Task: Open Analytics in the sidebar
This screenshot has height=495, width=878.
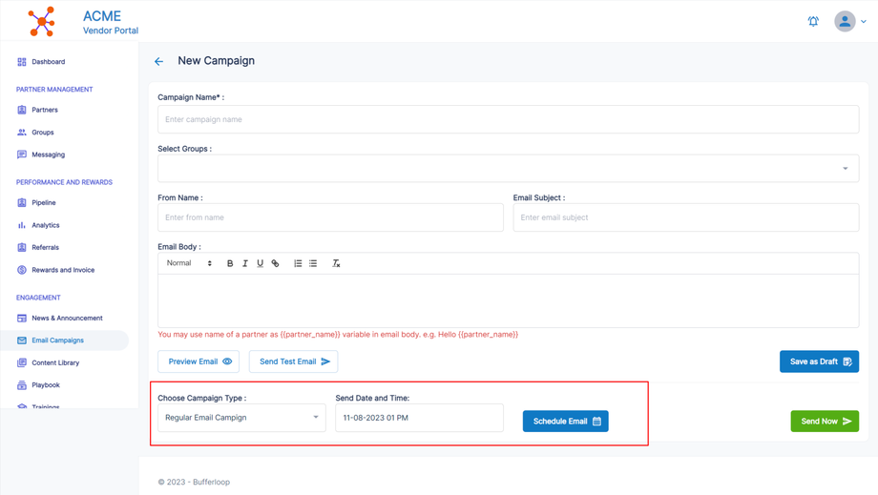Action: pos(45,225)
